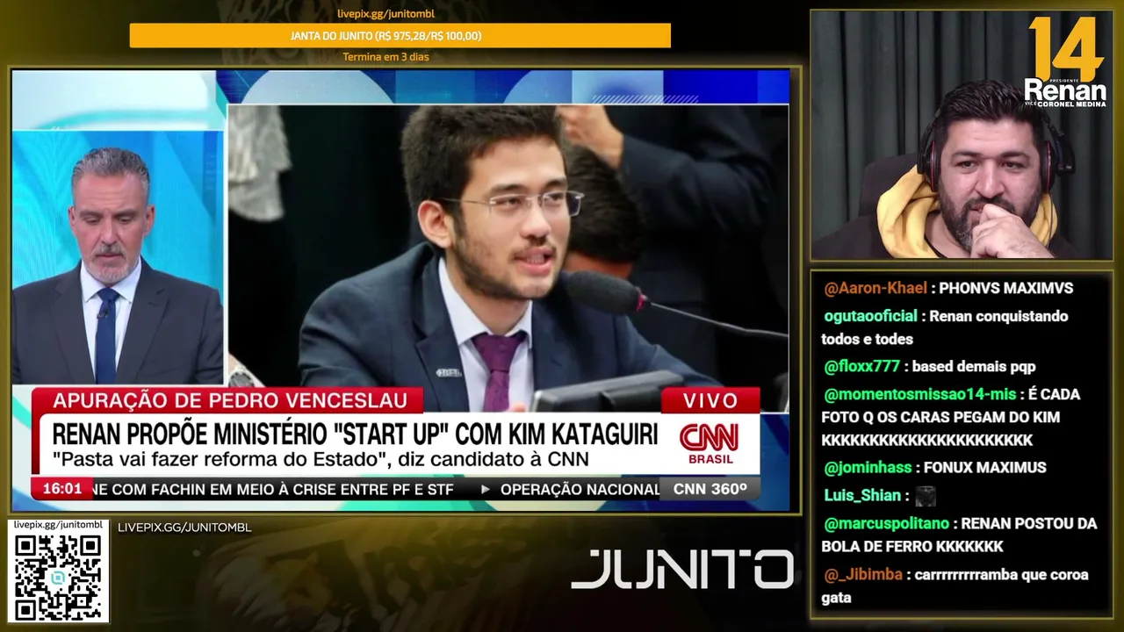This screenshot has height=632, width=1124.
Task: Click the CNN 360º program label
Action: [710, 489]
